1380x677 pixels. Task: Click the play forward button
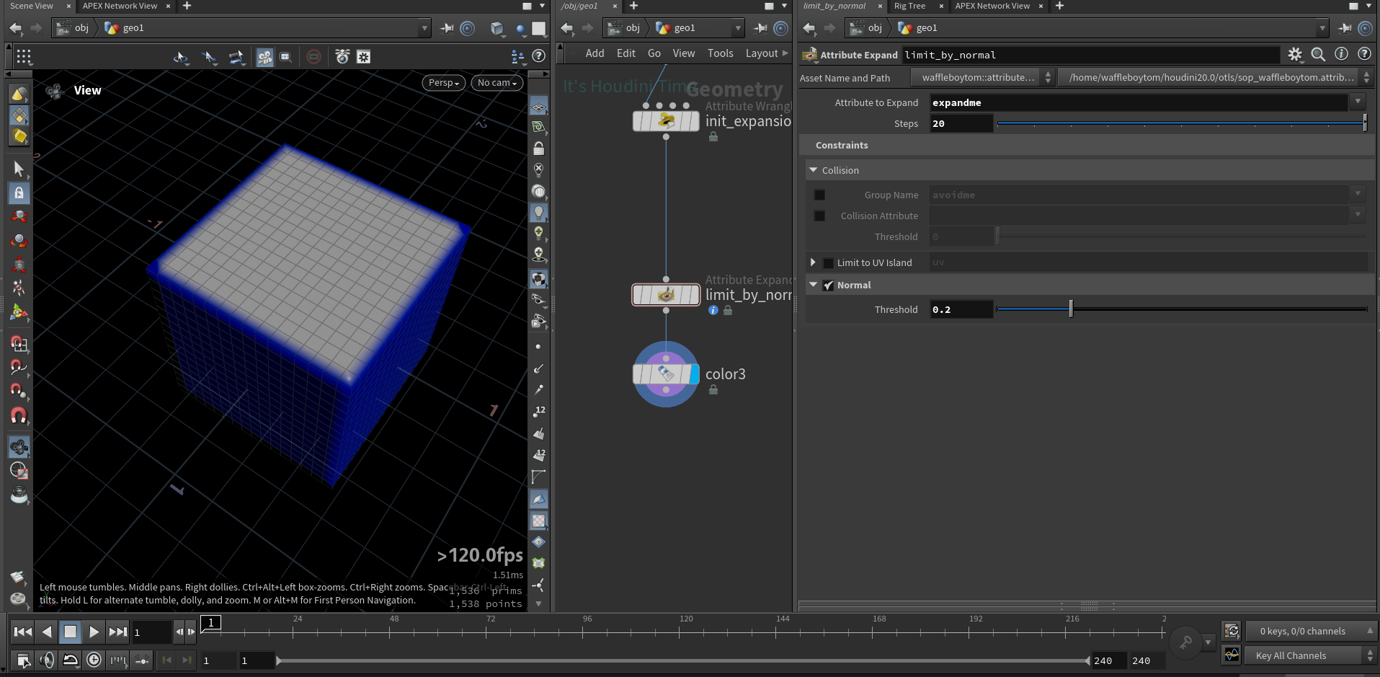(94, 632)
